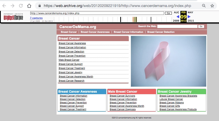Go to next capture with right blue arrow
The height and width of the screenshot is (121, 219).
coord(189,17)
